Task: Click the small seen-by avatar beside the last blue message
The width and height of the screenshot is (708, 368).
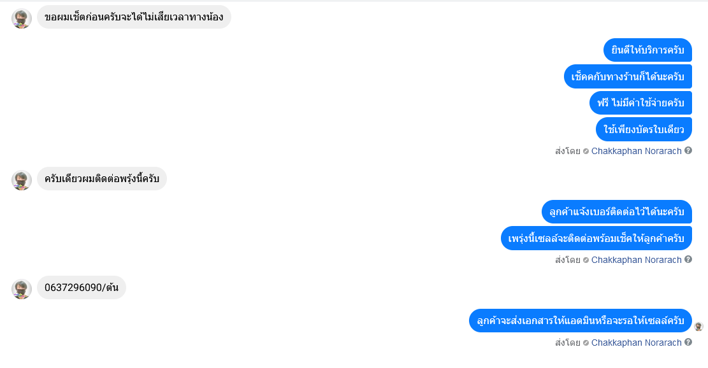Action: tap(698, 327)
